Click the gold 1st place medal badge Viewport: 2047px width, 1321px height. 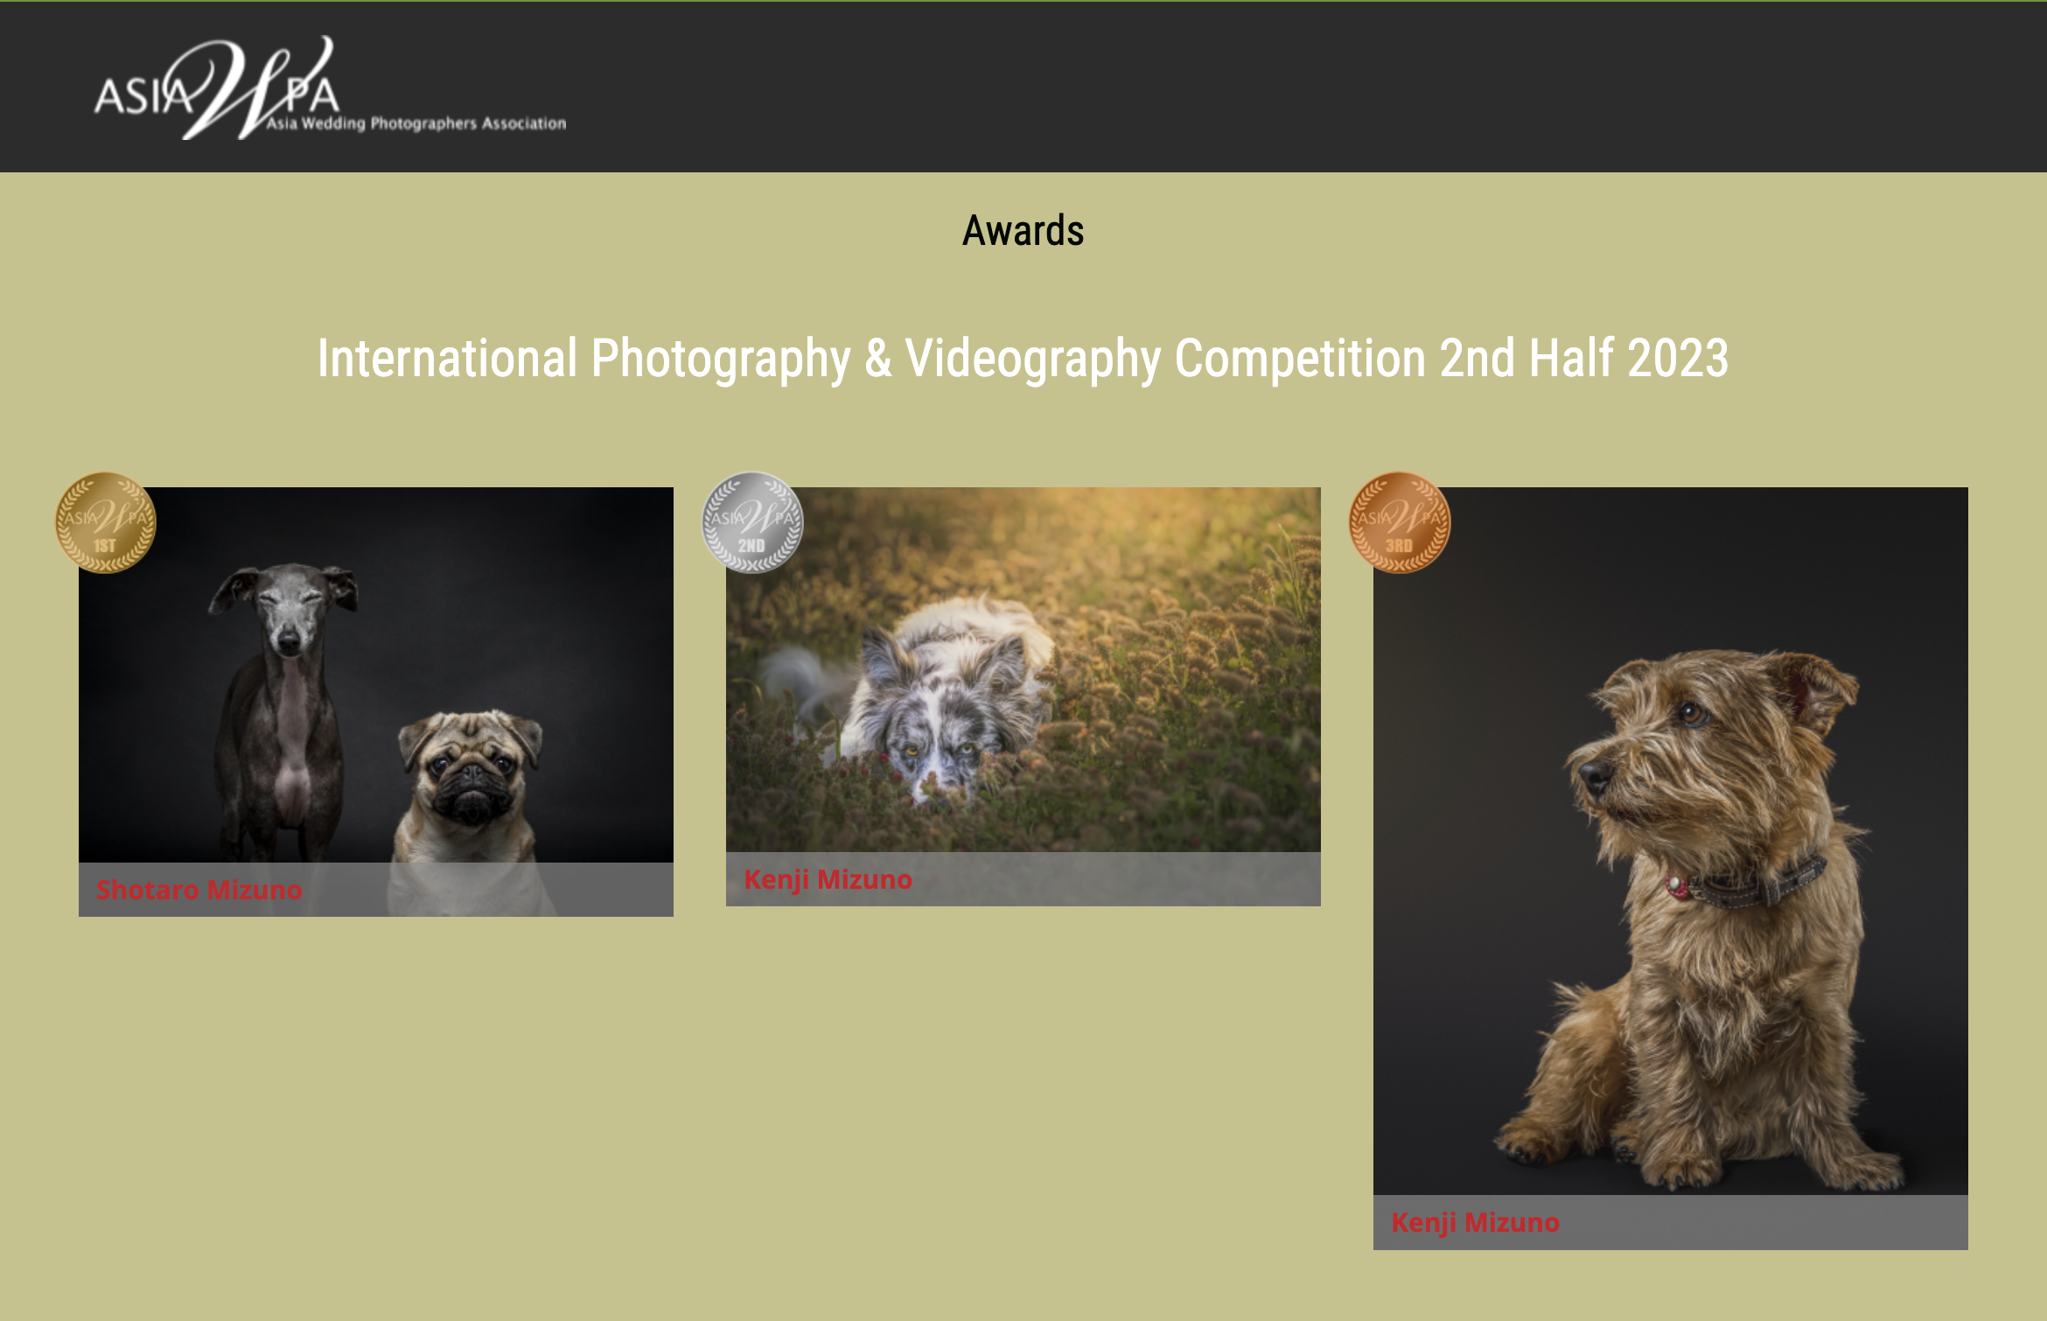pyautogui.click(x=106, y=523)
